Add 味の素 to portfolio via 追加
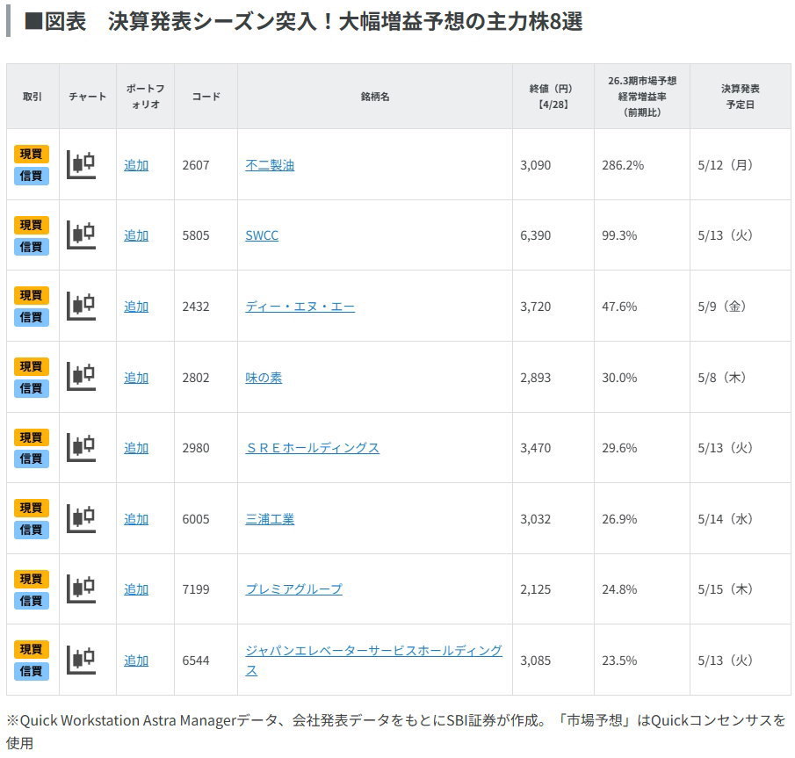 [x=136, y=378]
